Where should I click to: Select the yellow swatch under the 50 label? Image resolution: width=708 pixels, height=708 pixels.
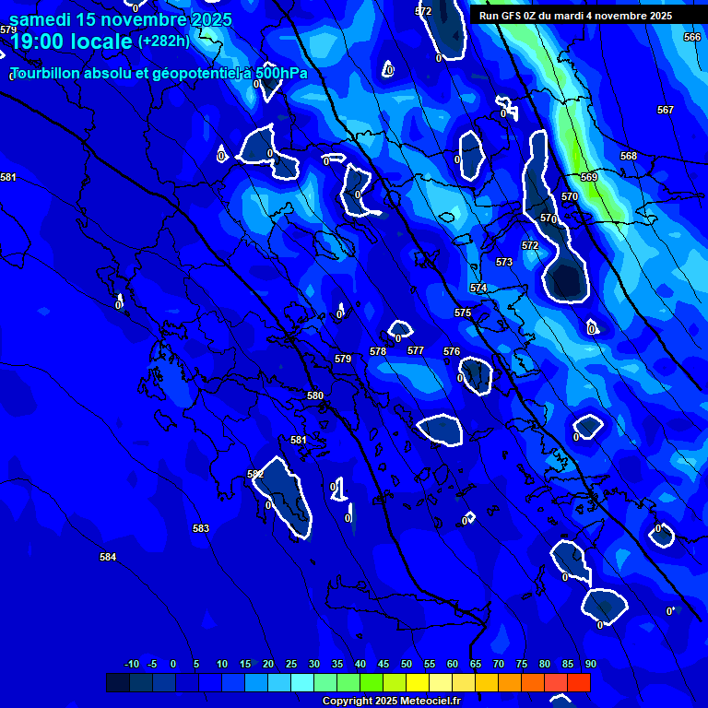tap(418, 683)
